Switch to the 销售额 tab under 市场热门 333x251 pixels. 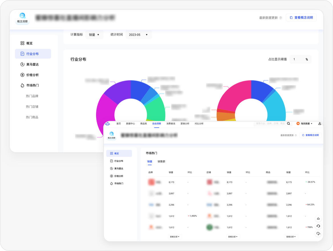coord(161,161)
